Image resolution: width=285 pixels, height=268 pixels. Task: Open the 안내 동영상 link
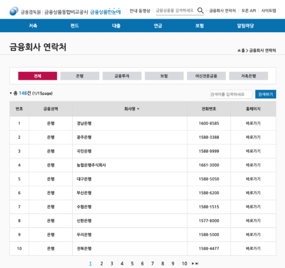point(140,11)
